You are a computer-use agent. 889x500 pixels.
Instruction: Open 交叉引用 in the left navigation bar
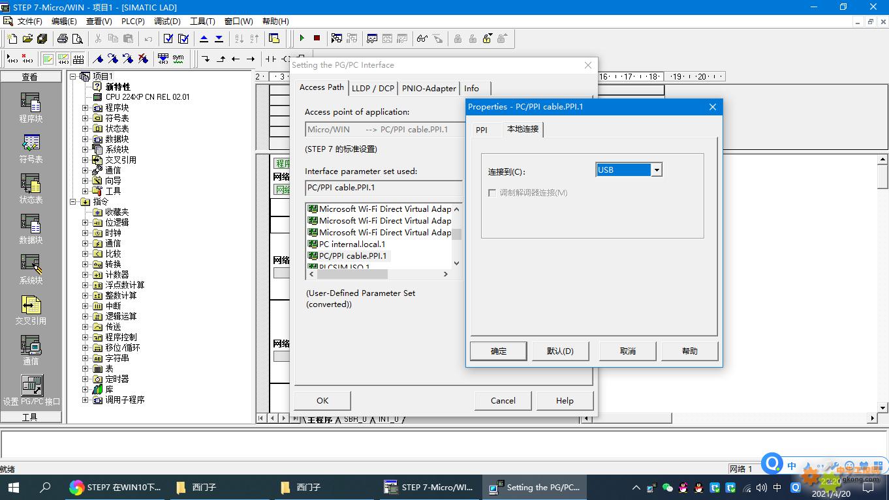point(31,310)
